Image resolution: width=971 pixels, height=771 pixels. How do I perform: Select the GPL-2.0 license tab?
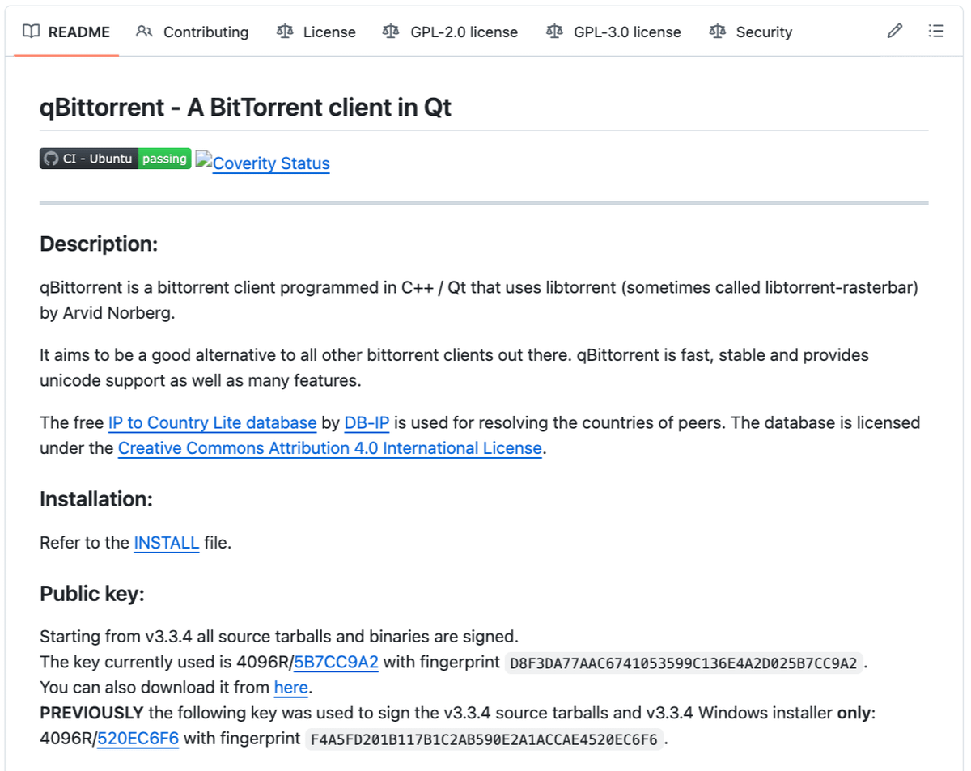(x=451, y=32)
